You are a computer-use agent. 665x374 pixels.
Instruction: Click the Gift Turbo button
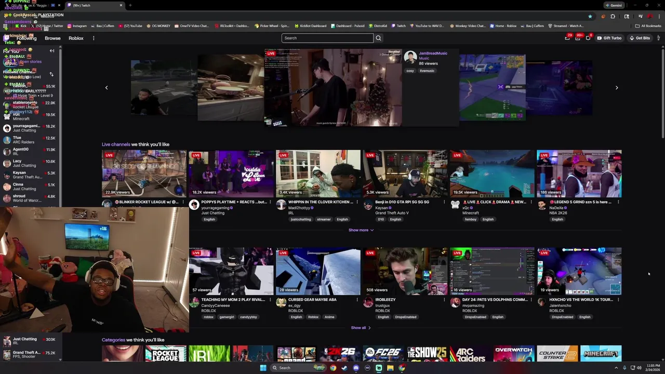609,38
